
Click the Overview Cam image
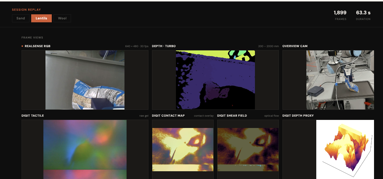pos(340,80)
